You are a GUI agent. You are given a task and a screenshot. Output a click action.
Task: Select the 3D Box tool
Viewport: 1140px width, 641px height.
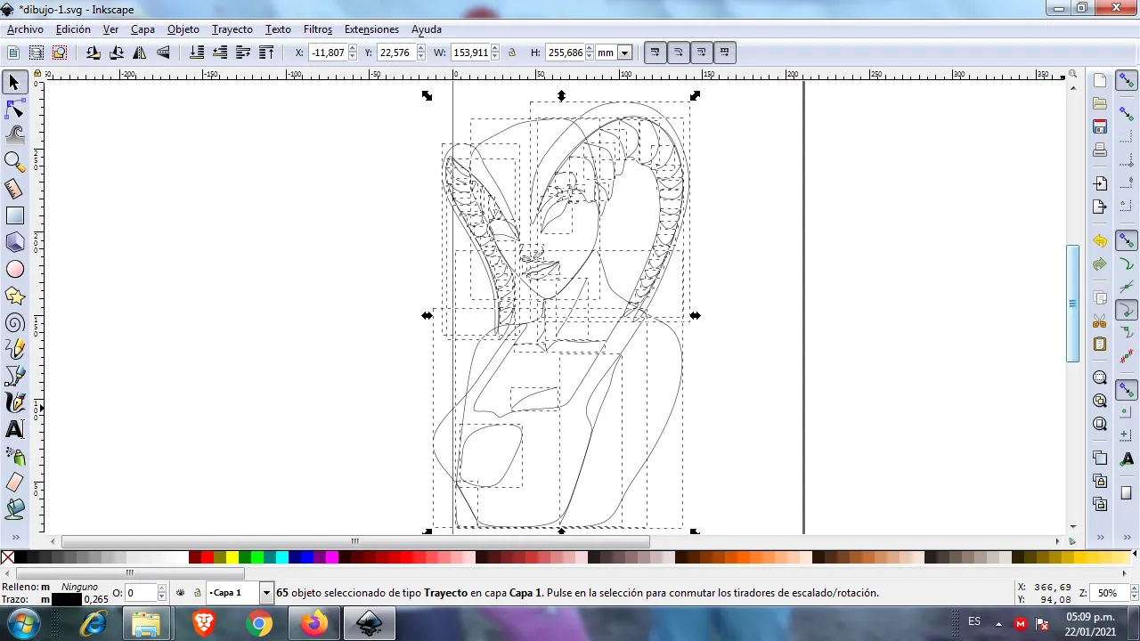14,242
